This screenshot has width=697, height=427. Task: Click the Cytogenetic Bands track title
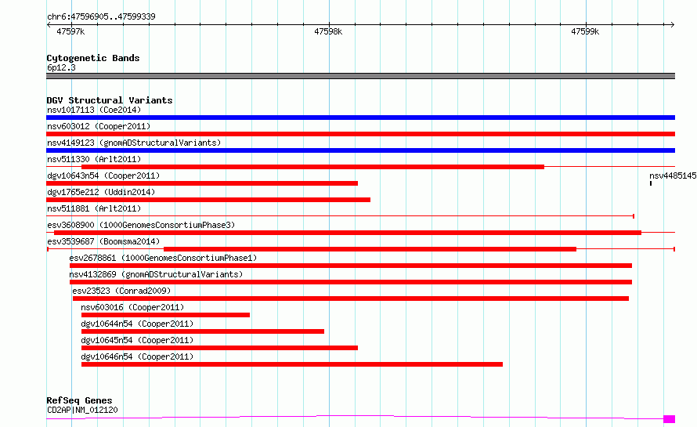tap(93, 58)
